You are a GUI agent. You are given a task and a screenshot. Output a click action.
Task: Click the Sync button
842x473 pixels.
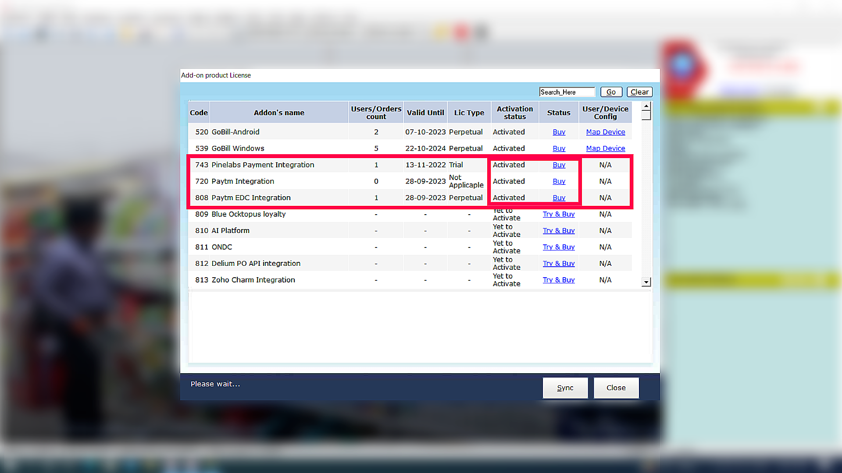pos(565,388)
